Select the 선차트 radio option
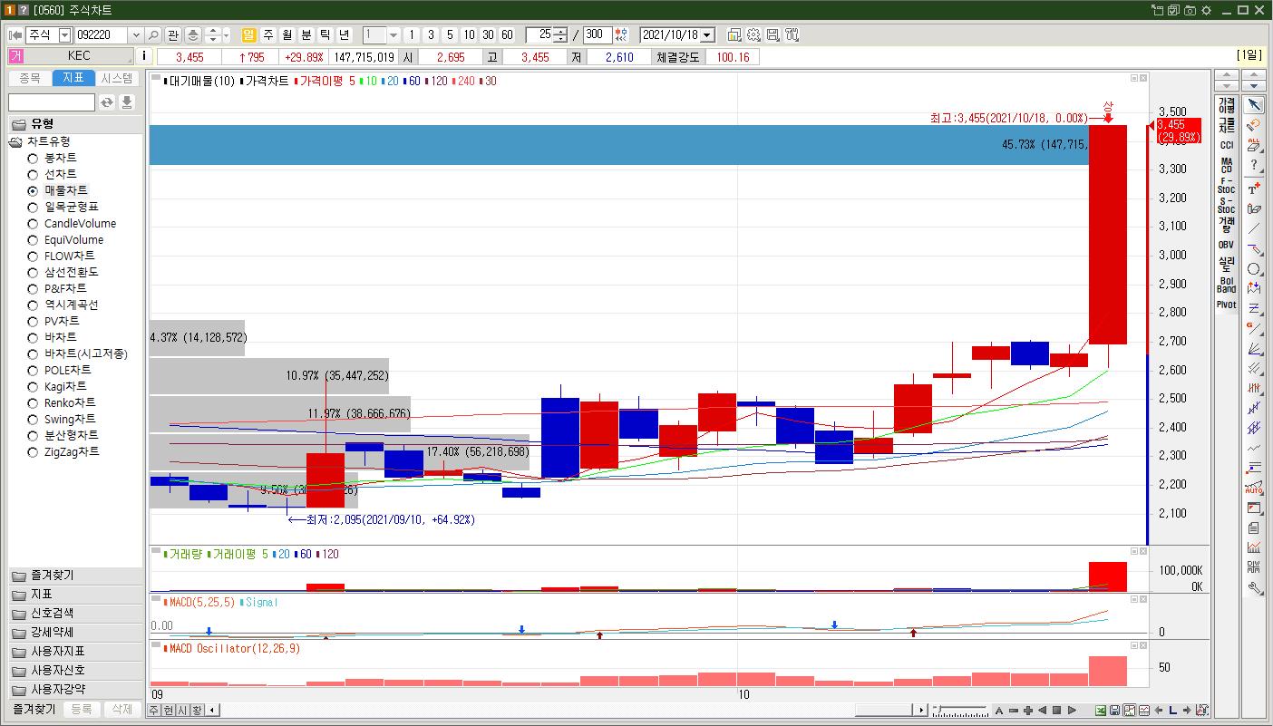The image size is (1273, 726). [x=33, y=175]
